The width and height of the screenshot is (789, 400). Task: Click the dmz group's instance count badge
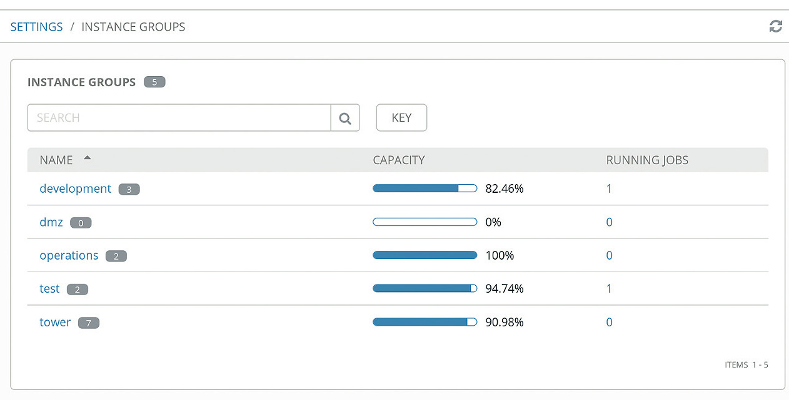click(81, 223)
